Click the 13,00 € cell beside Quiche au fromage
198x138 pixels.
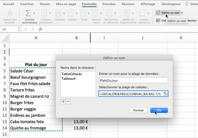pyautogui.click(x=77, y=128)
